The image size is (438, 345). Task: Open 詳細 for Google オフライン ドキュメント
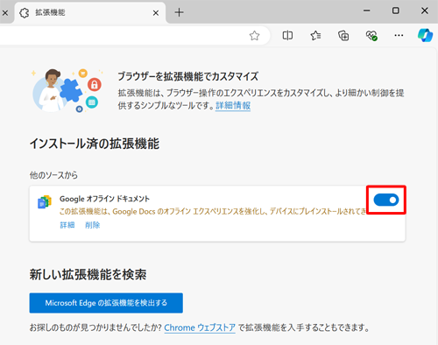67,225
